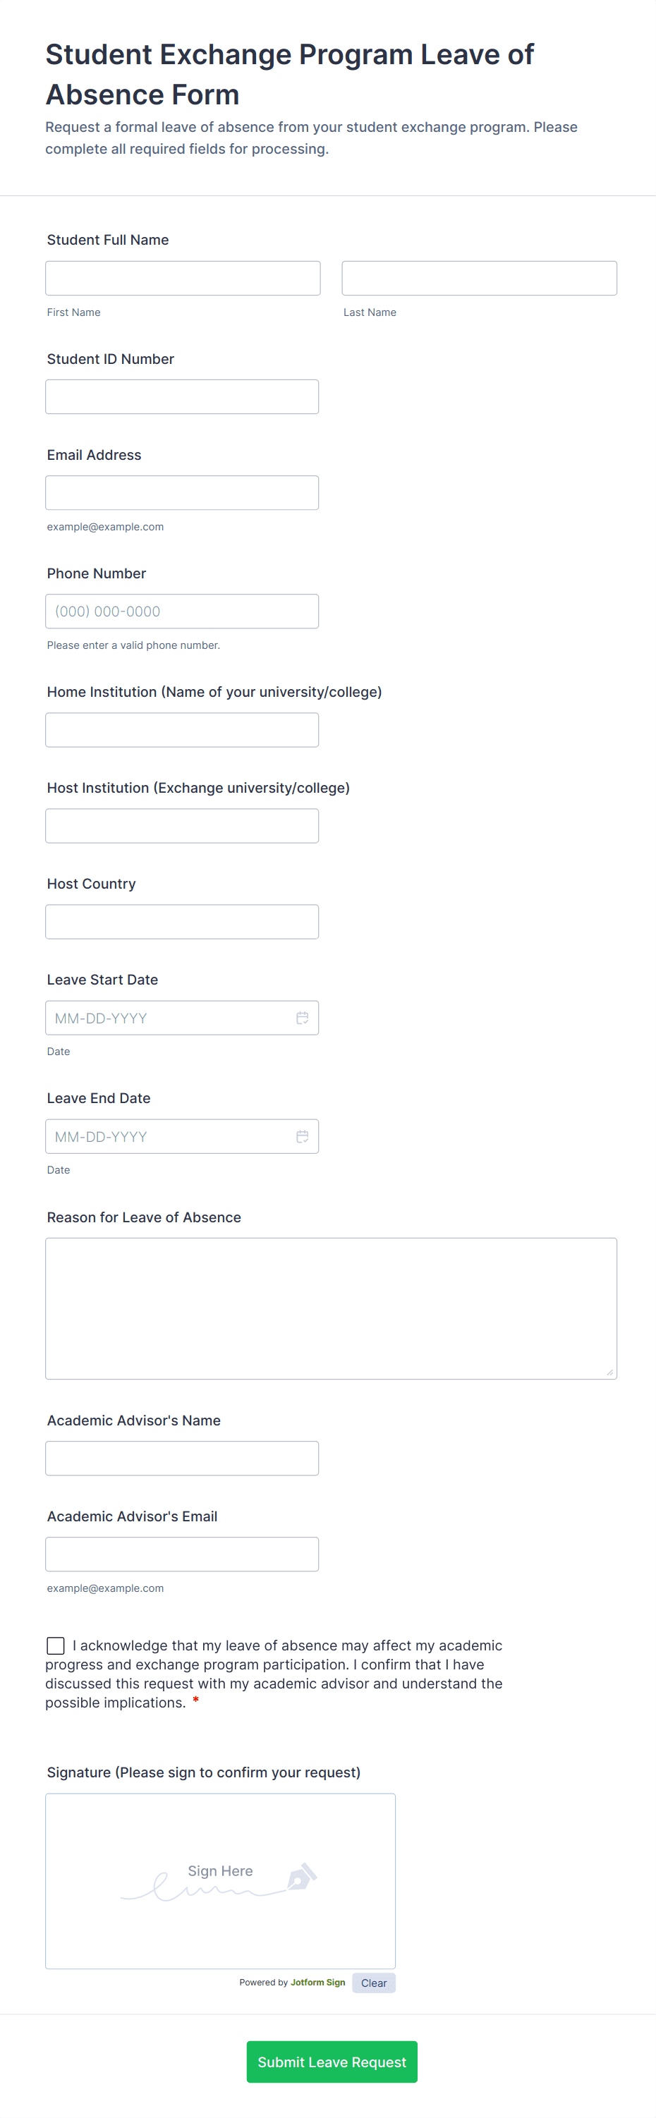Focus the Academic Advisor's Email field
This screenshot has width=656, height=2118.
(182, 1554)
